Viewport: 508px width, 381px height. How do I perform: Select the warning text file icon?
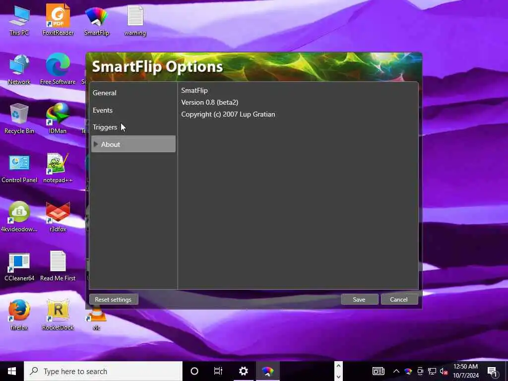[135, 20]
